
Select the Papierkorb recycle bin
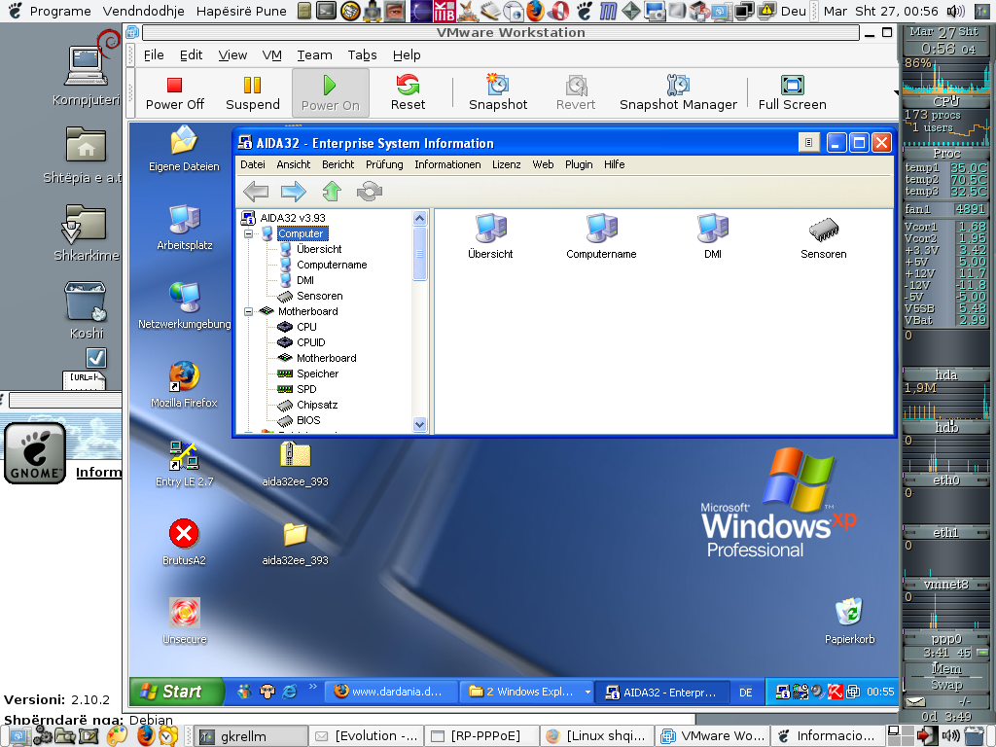[x=849, y=622]
